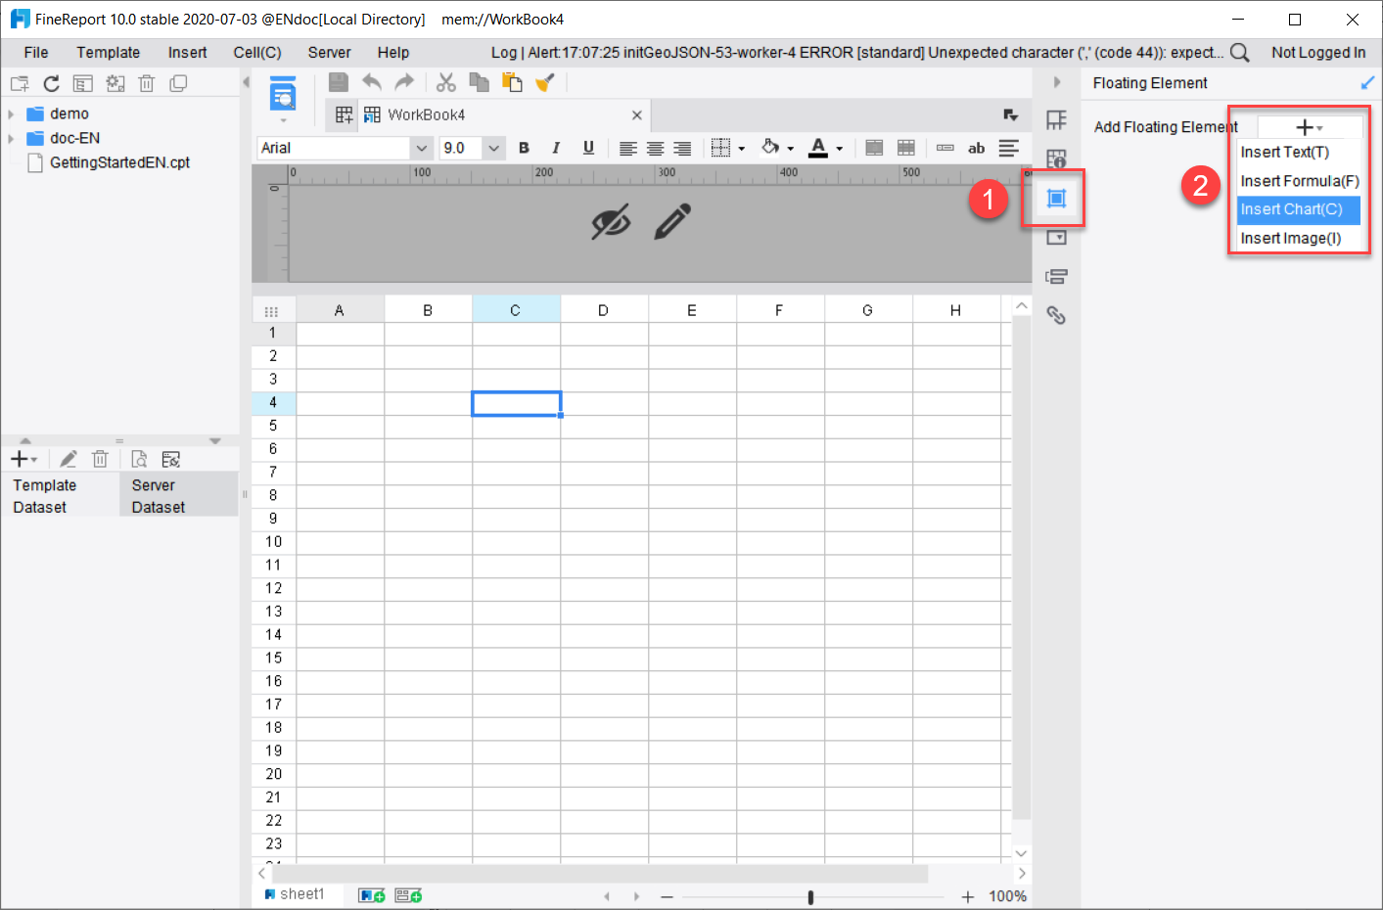Add a new aggregation sheet icon
The width and height of the screenshot is (1383, 910).
pyautogui.click(x=408, y=895)
